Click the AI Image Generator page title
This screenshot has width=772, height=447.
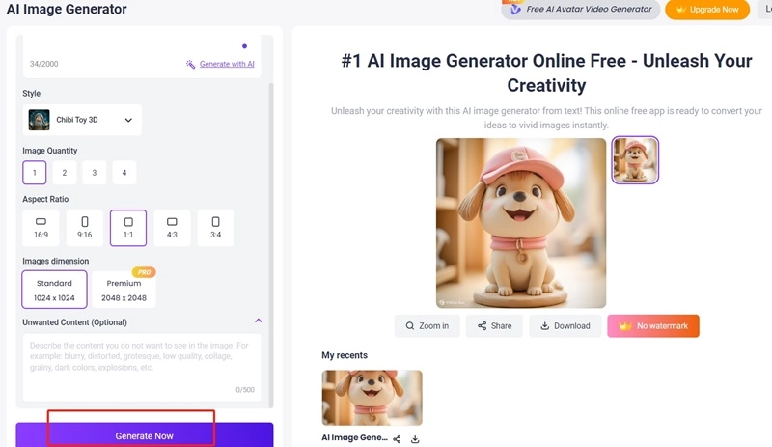coord(67,9)
